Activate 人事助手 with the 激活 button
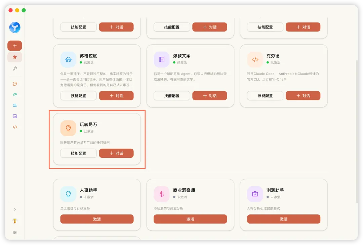This screenshot has height=245, width=363. click(x=97, y=219)
